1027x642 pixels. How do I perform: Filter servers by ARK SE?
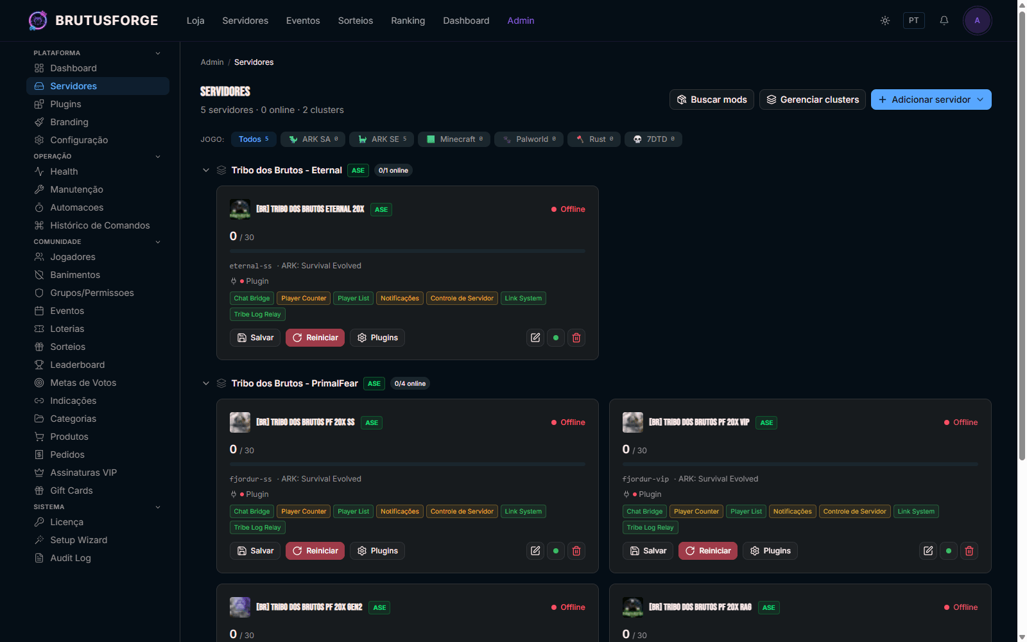click(x=382, y=139)
